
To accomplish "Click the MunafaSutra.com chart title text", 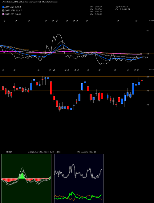I will (50, 2).
